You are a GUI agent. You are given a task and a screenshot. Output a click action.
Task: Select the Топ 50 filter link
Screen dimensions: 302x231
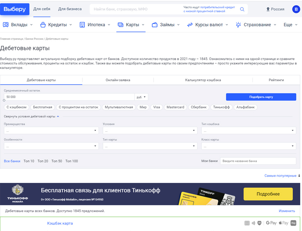[57, 161]
